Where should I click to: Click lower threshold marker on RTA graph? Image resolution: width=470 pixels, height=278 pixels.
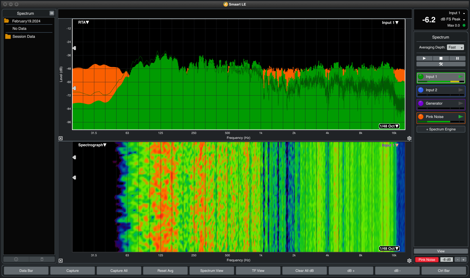[x=74, y=88]
